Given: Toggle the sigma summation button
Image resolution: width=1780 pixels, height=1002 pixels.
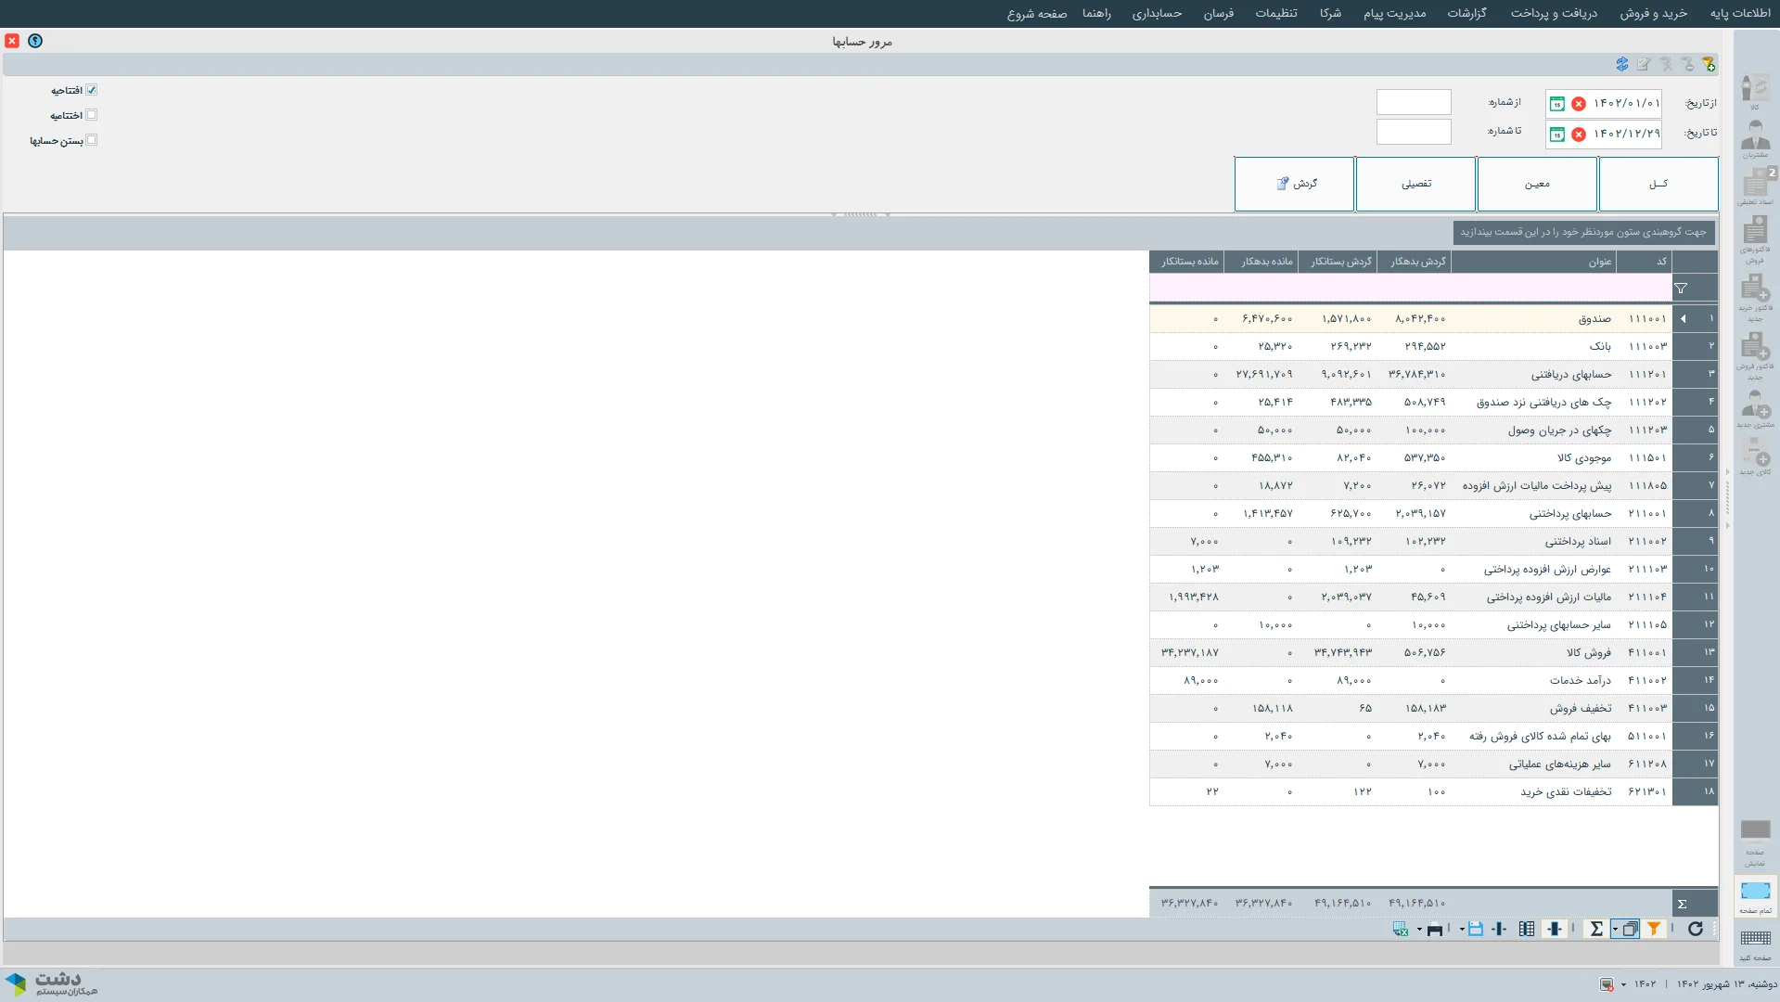Looking at the screenshot, I should pos(1595,929).
